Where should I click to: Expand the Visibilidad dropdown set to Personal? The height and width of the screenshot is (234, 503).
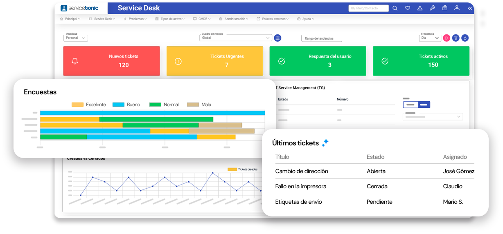coord(76,38)
